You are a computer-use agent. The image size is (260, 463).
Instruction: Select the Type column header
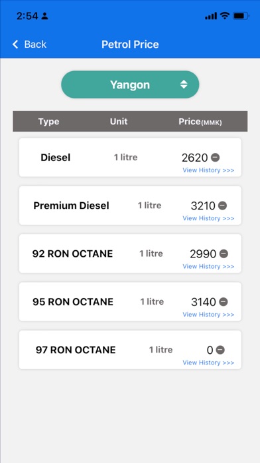pyautogui.click(x=48, y=121)
